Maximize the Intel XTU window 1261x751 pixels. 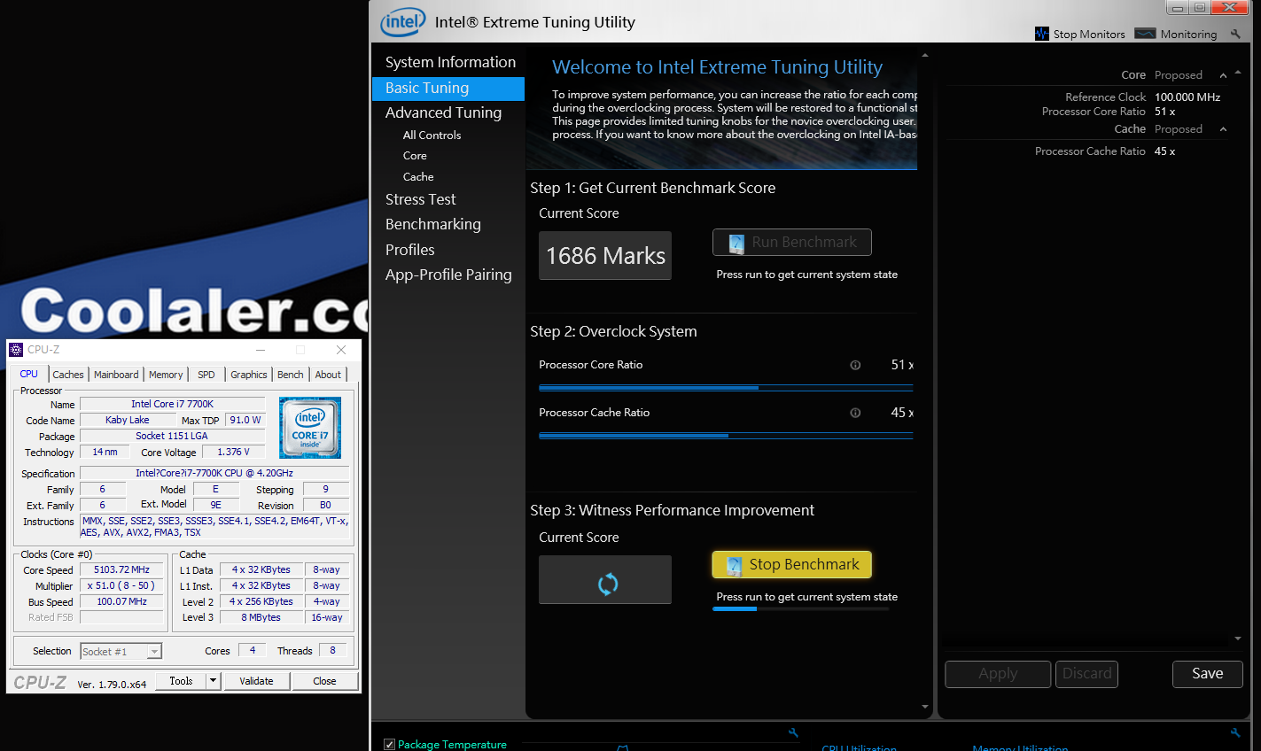[x=1199, y=8]
